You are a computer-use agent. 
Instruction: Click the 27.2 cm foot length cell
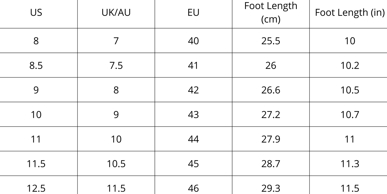270,115
